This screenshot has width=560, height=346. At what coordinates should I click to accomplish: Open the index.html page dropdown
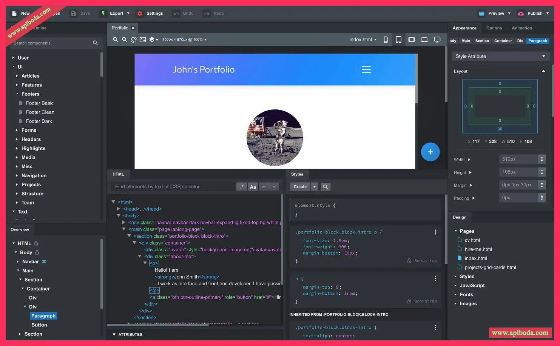[363, 40]
